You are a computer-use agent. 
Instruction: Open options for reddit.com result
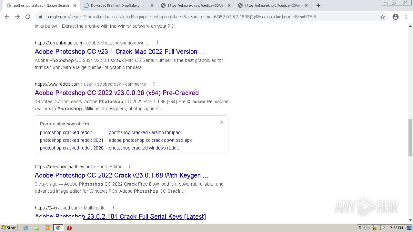tap(154, 84)
